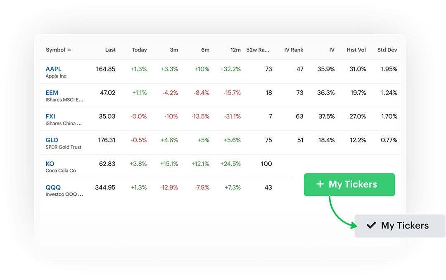The image size is (446, 280).
Task: Open the GLD ticker details
Action: click(52, 140)
